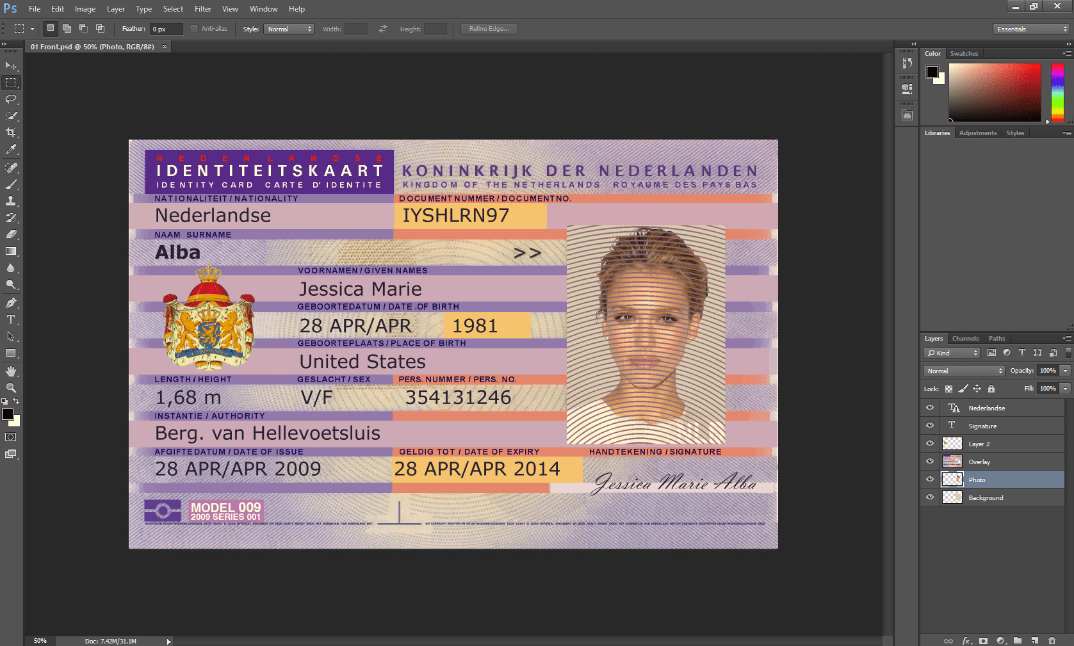
Task: Select the Overlay layer thumbnail
Action: (x=952, y=461)
